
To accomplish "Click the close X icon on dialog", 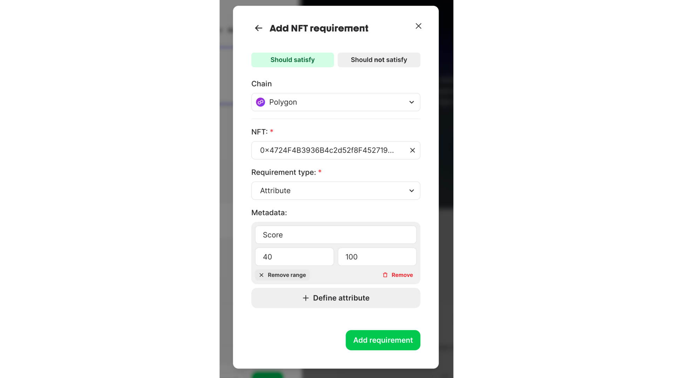I will [x=418, y=26].
